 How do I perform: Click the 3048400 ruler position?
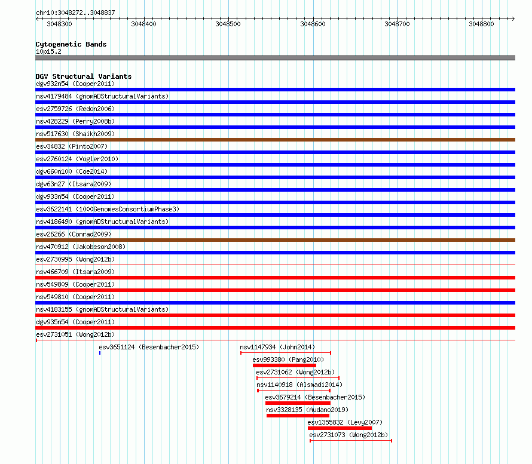point(144,24)
